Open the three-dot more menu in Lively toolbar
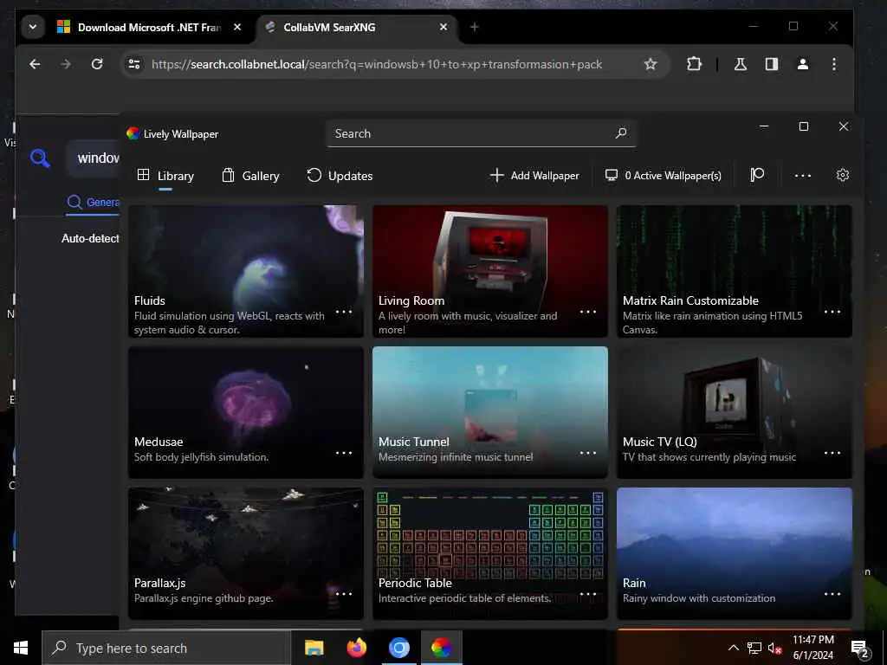Image resolution: width=887 pixels, height=665 pixels. [x=802, y=176]
